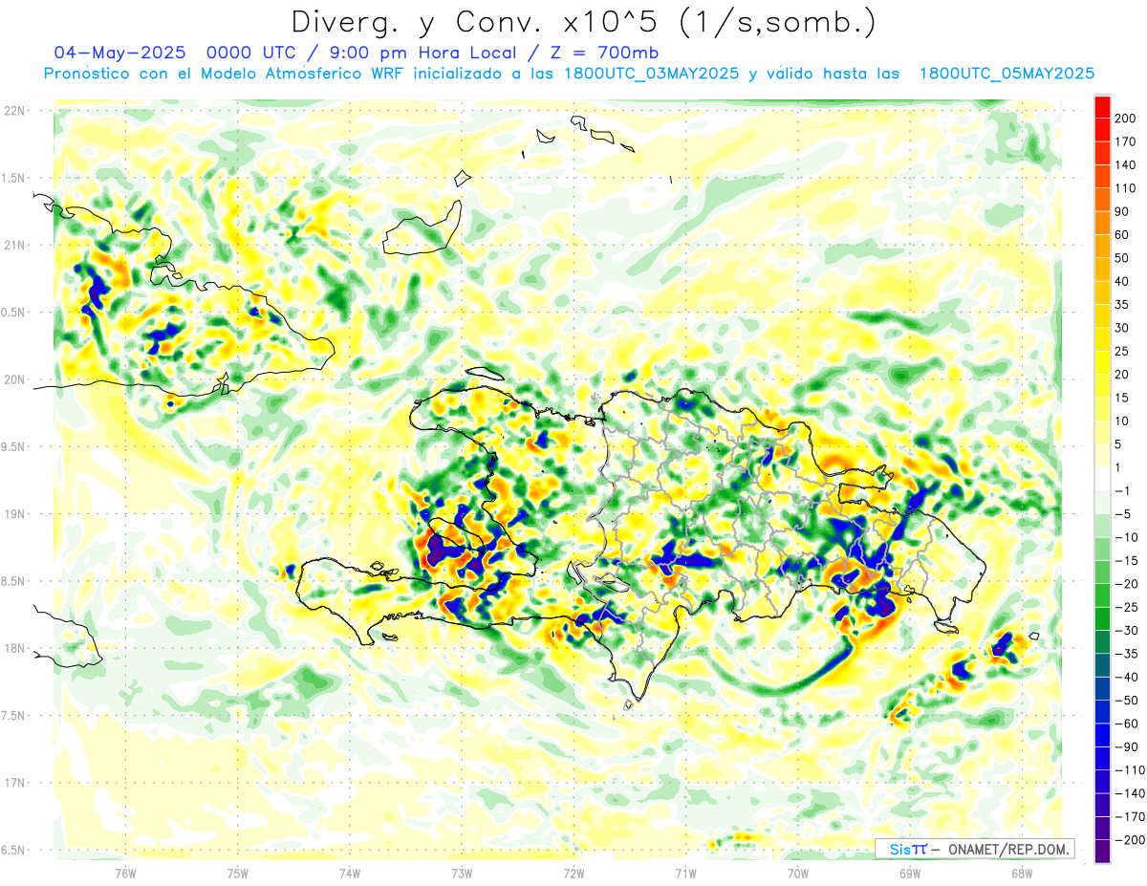The height and width of the screenshot is (886, 1147).
Task: Click the '6.5N' latitude label
Action: tap(12, 850)
